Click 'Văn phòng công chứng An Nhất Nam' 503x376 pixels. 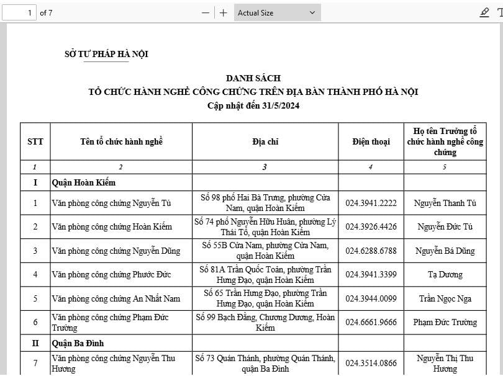pyautogui.click(x=116, y=298)
